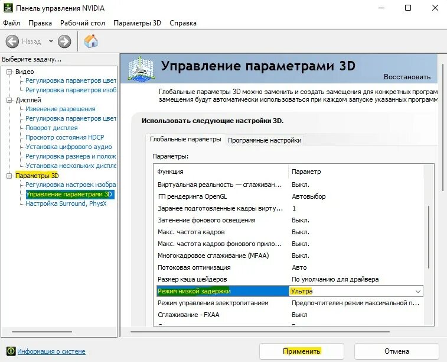
Task: Select Размер кэша шейдеров row
Action: tap(290, 279)
